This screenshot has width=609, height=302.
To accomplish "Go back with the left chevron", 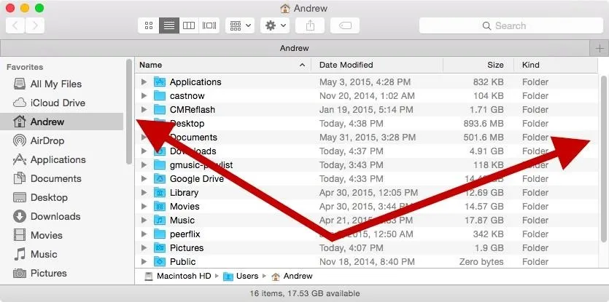I will (15, 25).
